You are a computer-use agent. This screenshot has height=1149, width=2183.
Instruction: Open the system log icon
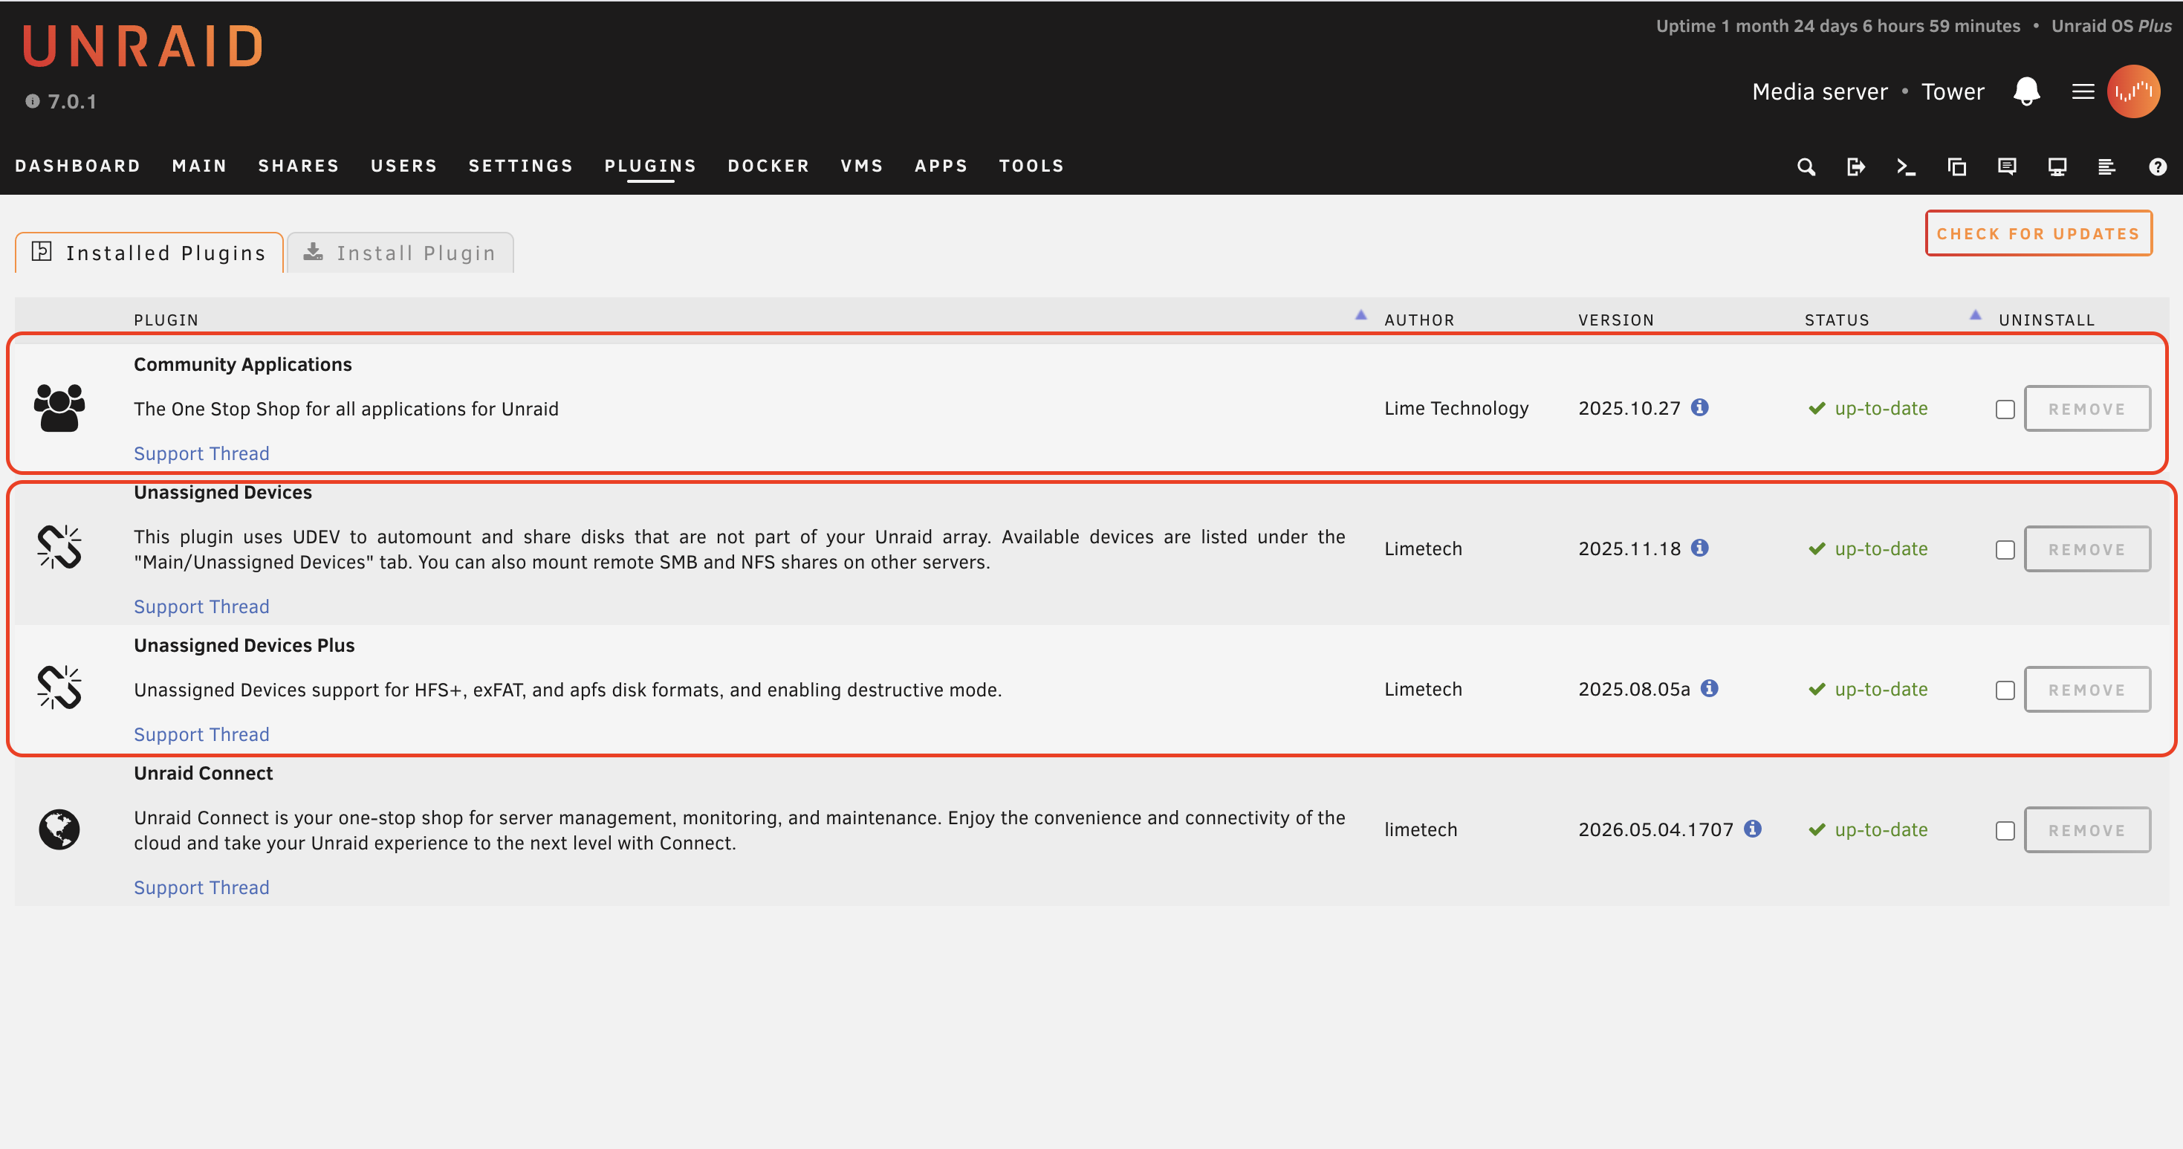coord(2106,167)
